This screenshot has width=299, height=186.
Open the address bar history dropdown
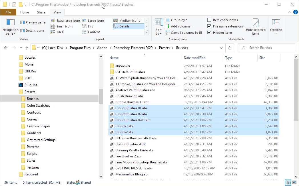tap(221, 48)
